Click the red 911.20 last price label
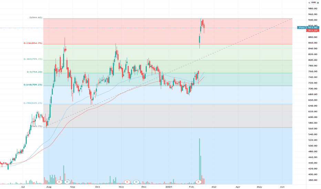 (x=313, y=31)
